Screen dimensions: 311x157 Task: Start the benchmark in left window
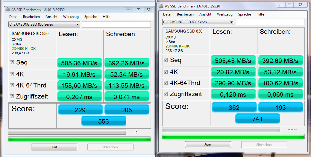(54, 147)
